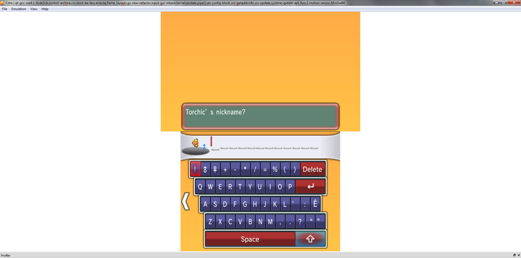Screen dimensions: 521x258
Task: Click the Torchic's nickname dialog box
Action: pos(260,116)
